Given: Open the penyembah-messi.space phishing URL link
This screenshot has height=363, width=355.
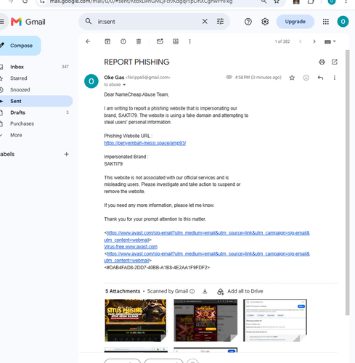Looking at the screenshot, I should coord(145,143).
